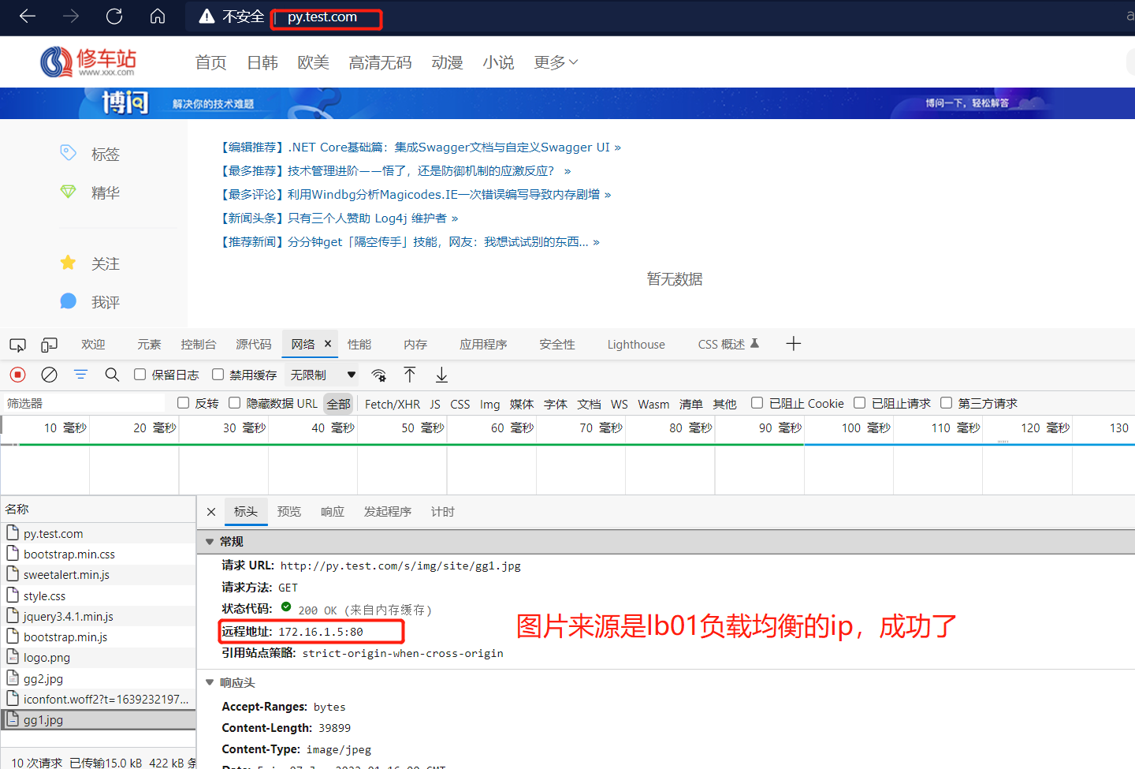The width and height of the screenshot is (1135, 769).
Task: Tick the 隐藏数据 URL checkbox
Action: [x=234, y=403]
